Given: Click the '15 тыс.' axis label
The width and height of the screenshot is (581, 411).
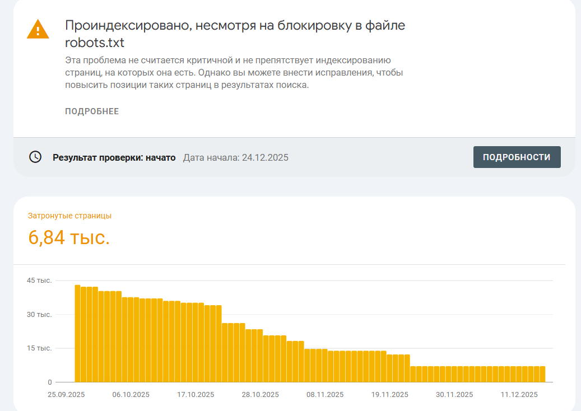Looking at the screenshot, I should [x=39, y=348].
